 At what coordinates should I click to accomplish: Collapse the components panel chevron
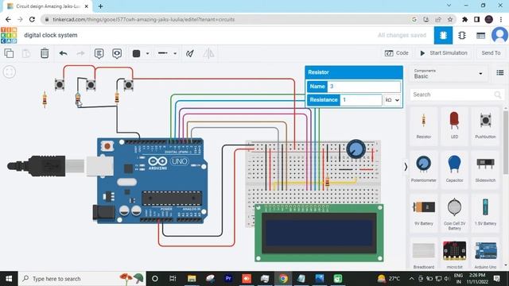point(406,167)
